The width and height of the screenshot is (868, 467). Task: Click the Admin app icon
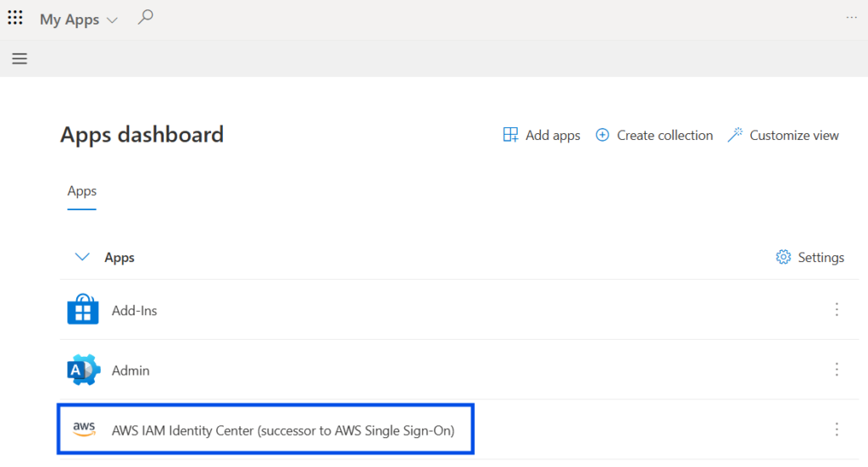click(83, 370)
